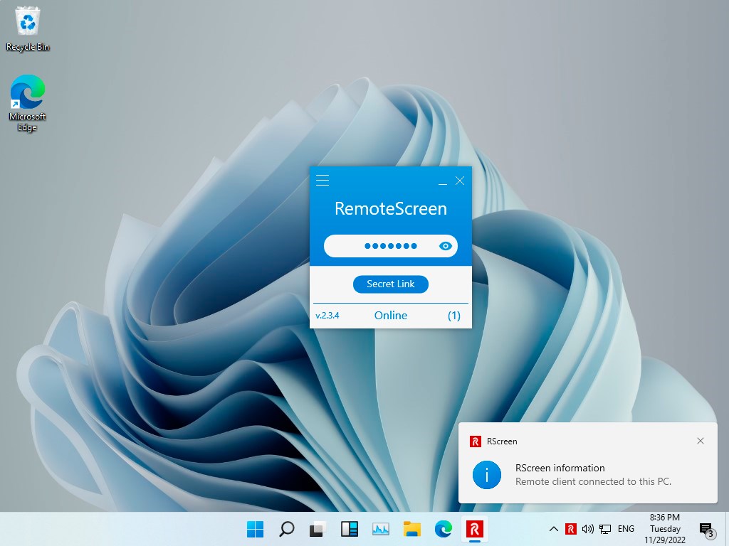Click the RemoteScreen title text

click(x=391, y=208)
